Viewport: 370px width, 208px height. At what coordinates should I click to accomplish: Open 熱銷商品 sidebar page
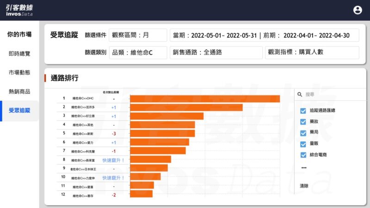pos(19,92)
